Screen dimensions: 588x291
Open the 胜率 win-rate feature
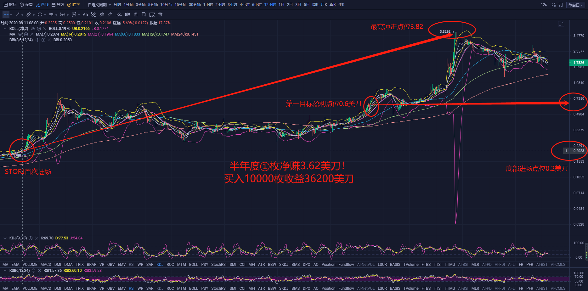[x=74, y=5]
